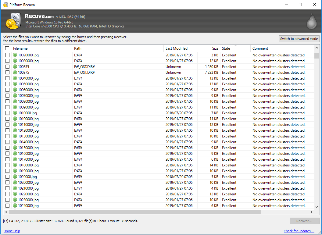Click green status dot for 100335
Screen dimensions: 322x235
[x=15, y=66]
